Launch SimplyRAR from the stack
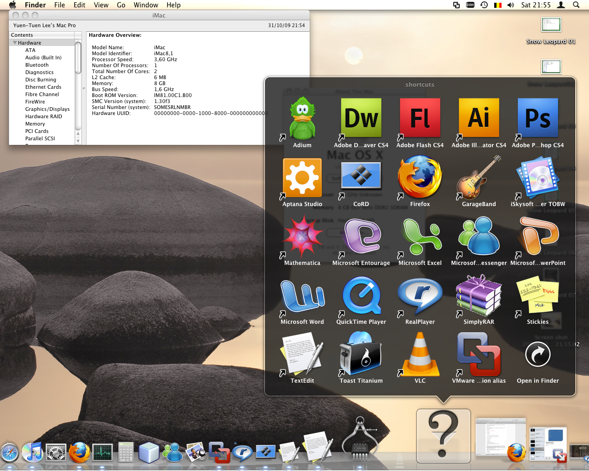The height and width of the screenshot is (471, 589). pyautogui.click(x=479, y=295)
